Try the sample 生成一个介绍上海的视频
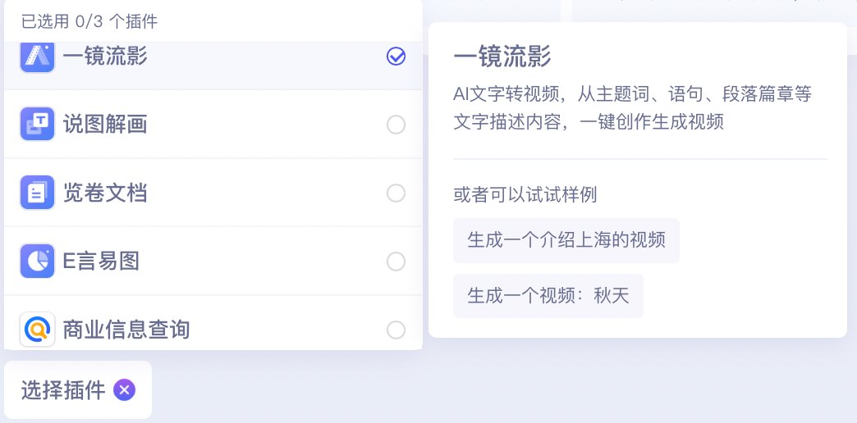This screenshot has width=857, height=423. (x=566, y=240)
